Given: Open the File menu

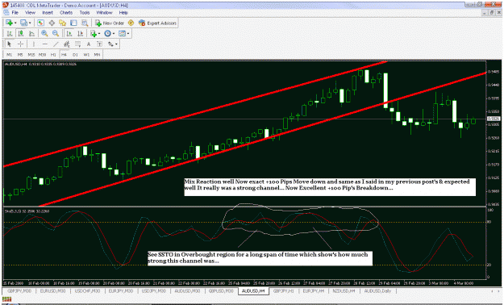Looking at the screenshot, I should click(15, 13).
